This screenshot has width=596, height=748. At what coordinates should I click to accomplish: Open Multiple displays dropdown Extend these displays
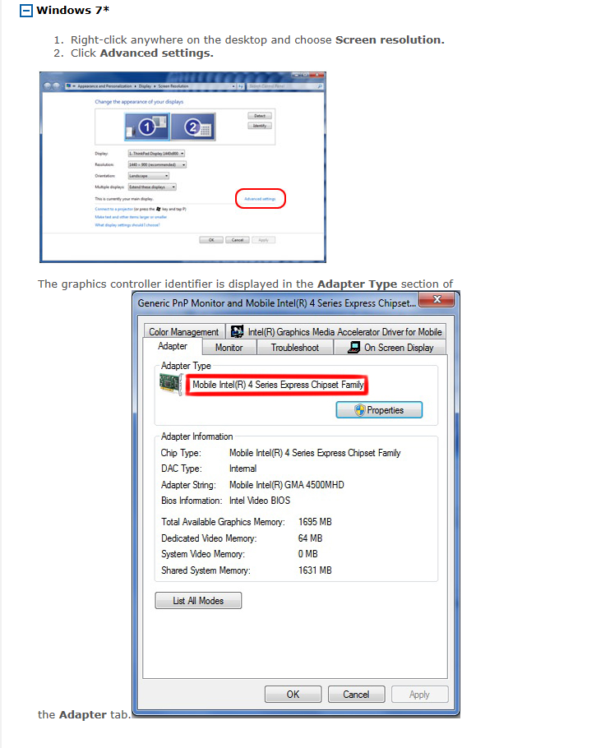[x=152, y=187]
